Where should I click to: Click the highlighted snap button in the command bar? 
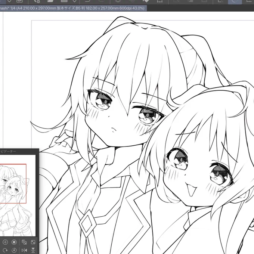coord(235,1)
